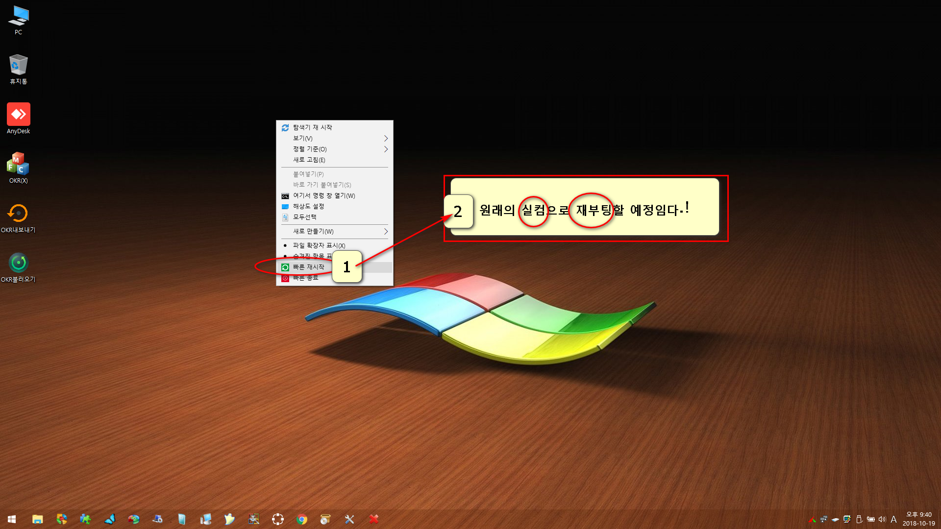Image resolution: width=941 pixels, height=529 pixels.
Task: Click the flat drive tray icon
Action: point(836,520)
